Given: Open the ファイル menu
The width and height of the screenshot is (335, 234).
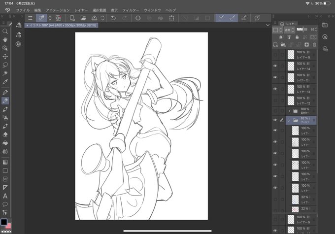Looking at the screenshot, I should (x=23, y=10).
